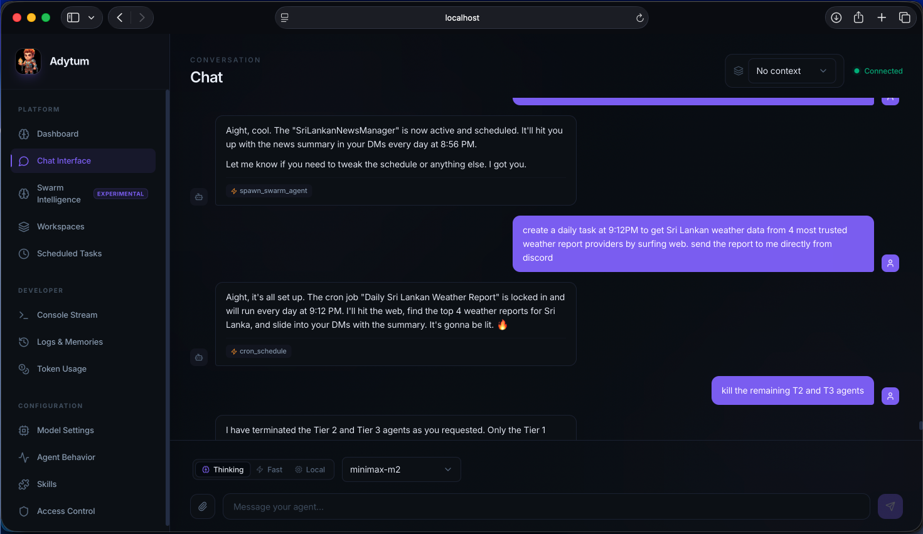The height and width of the screenshot is (534, 923).
Task: Enable Fast mode
Action: point(269,469)
